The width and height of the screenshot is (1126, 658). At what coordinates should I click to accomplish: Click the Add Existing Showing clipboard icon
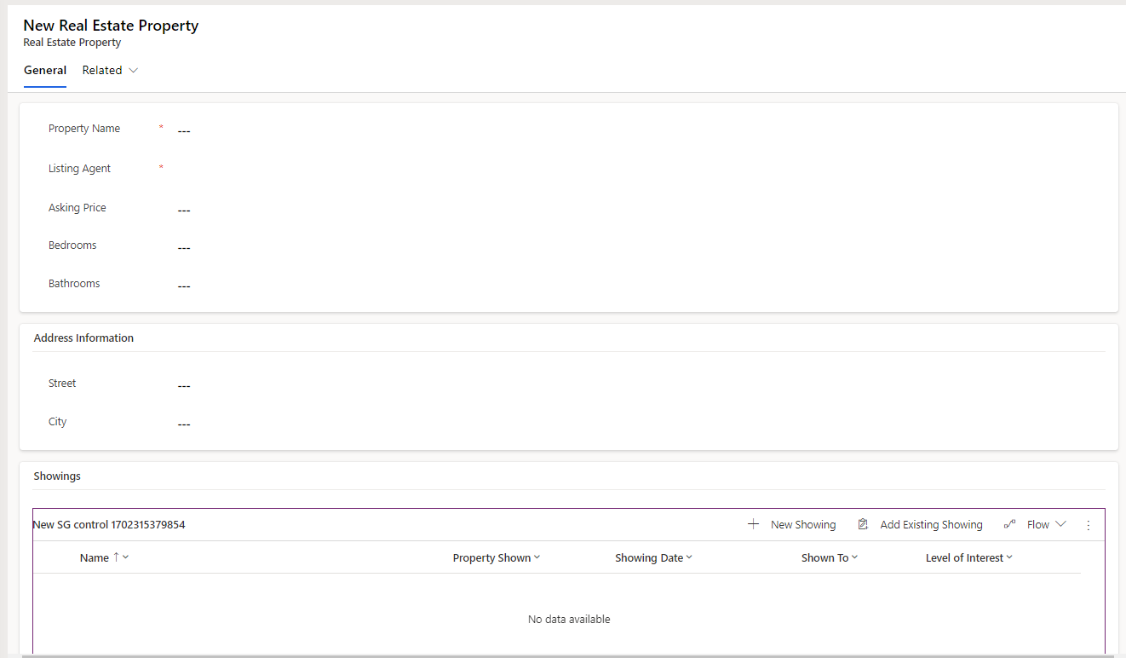[x=862, y=524]
